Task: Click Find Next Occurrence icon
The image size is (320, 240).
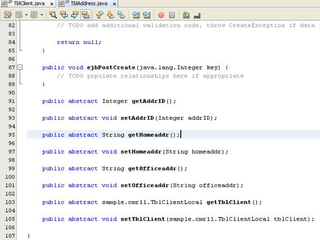Action: tap(75, 14)
